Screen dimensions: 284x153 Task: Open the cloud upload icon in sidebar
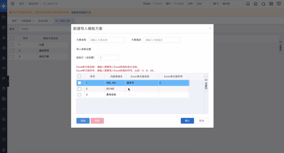[4, 109]
